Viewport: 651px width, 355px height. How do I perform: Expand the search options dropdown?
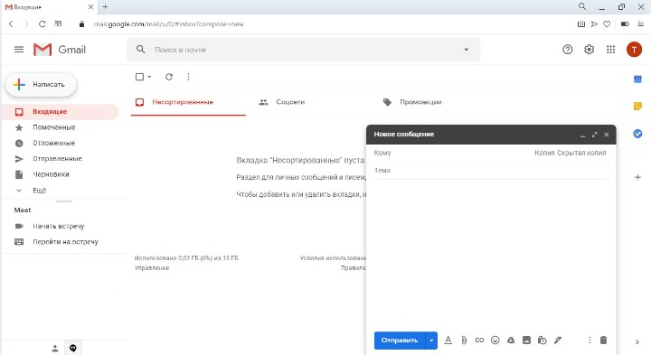click(467, 50)
